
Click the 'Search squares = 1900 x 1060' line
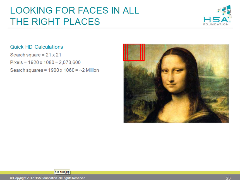point(54,70)
